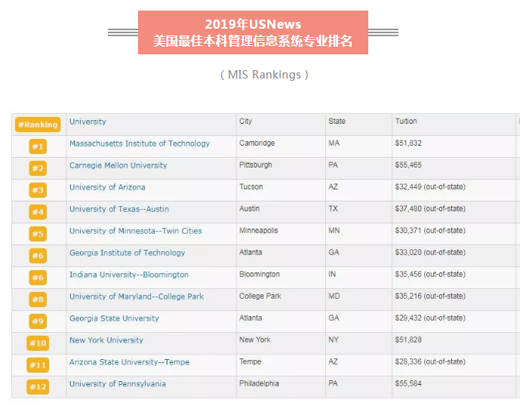This screenshot has height=409, width=532.
Task: Open Carnegie Mellon University link
Action: [118, 165]
